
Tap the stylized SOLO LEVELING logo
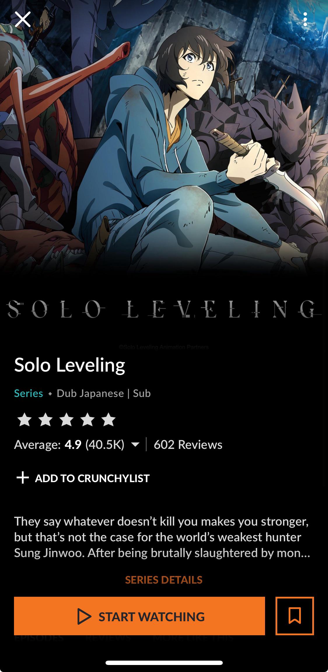(x=164, y=309)
